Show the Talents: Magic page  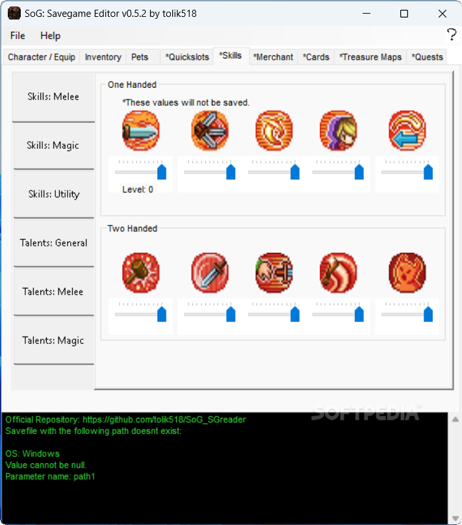[53, 340]
